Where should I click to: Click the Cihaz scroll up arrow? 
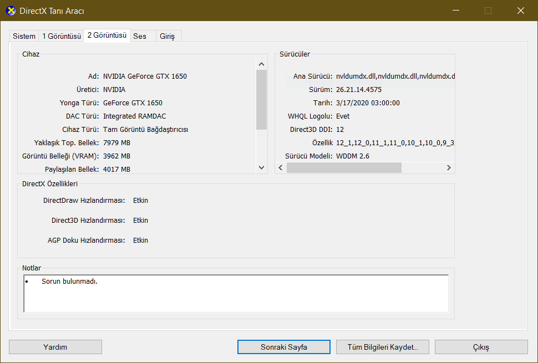pyautogui.click(x=261, y=64)
